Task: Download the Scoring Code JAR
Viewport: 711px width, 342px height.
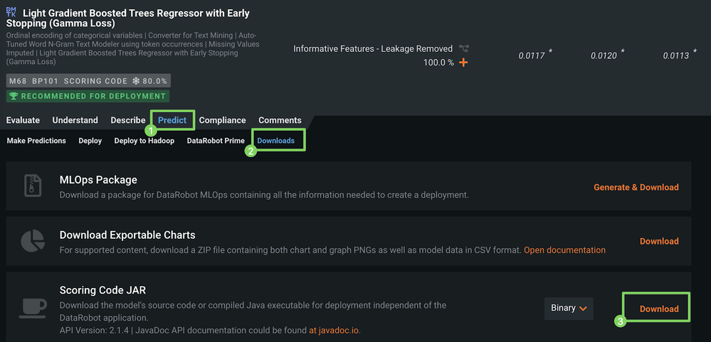Action: 659,309
